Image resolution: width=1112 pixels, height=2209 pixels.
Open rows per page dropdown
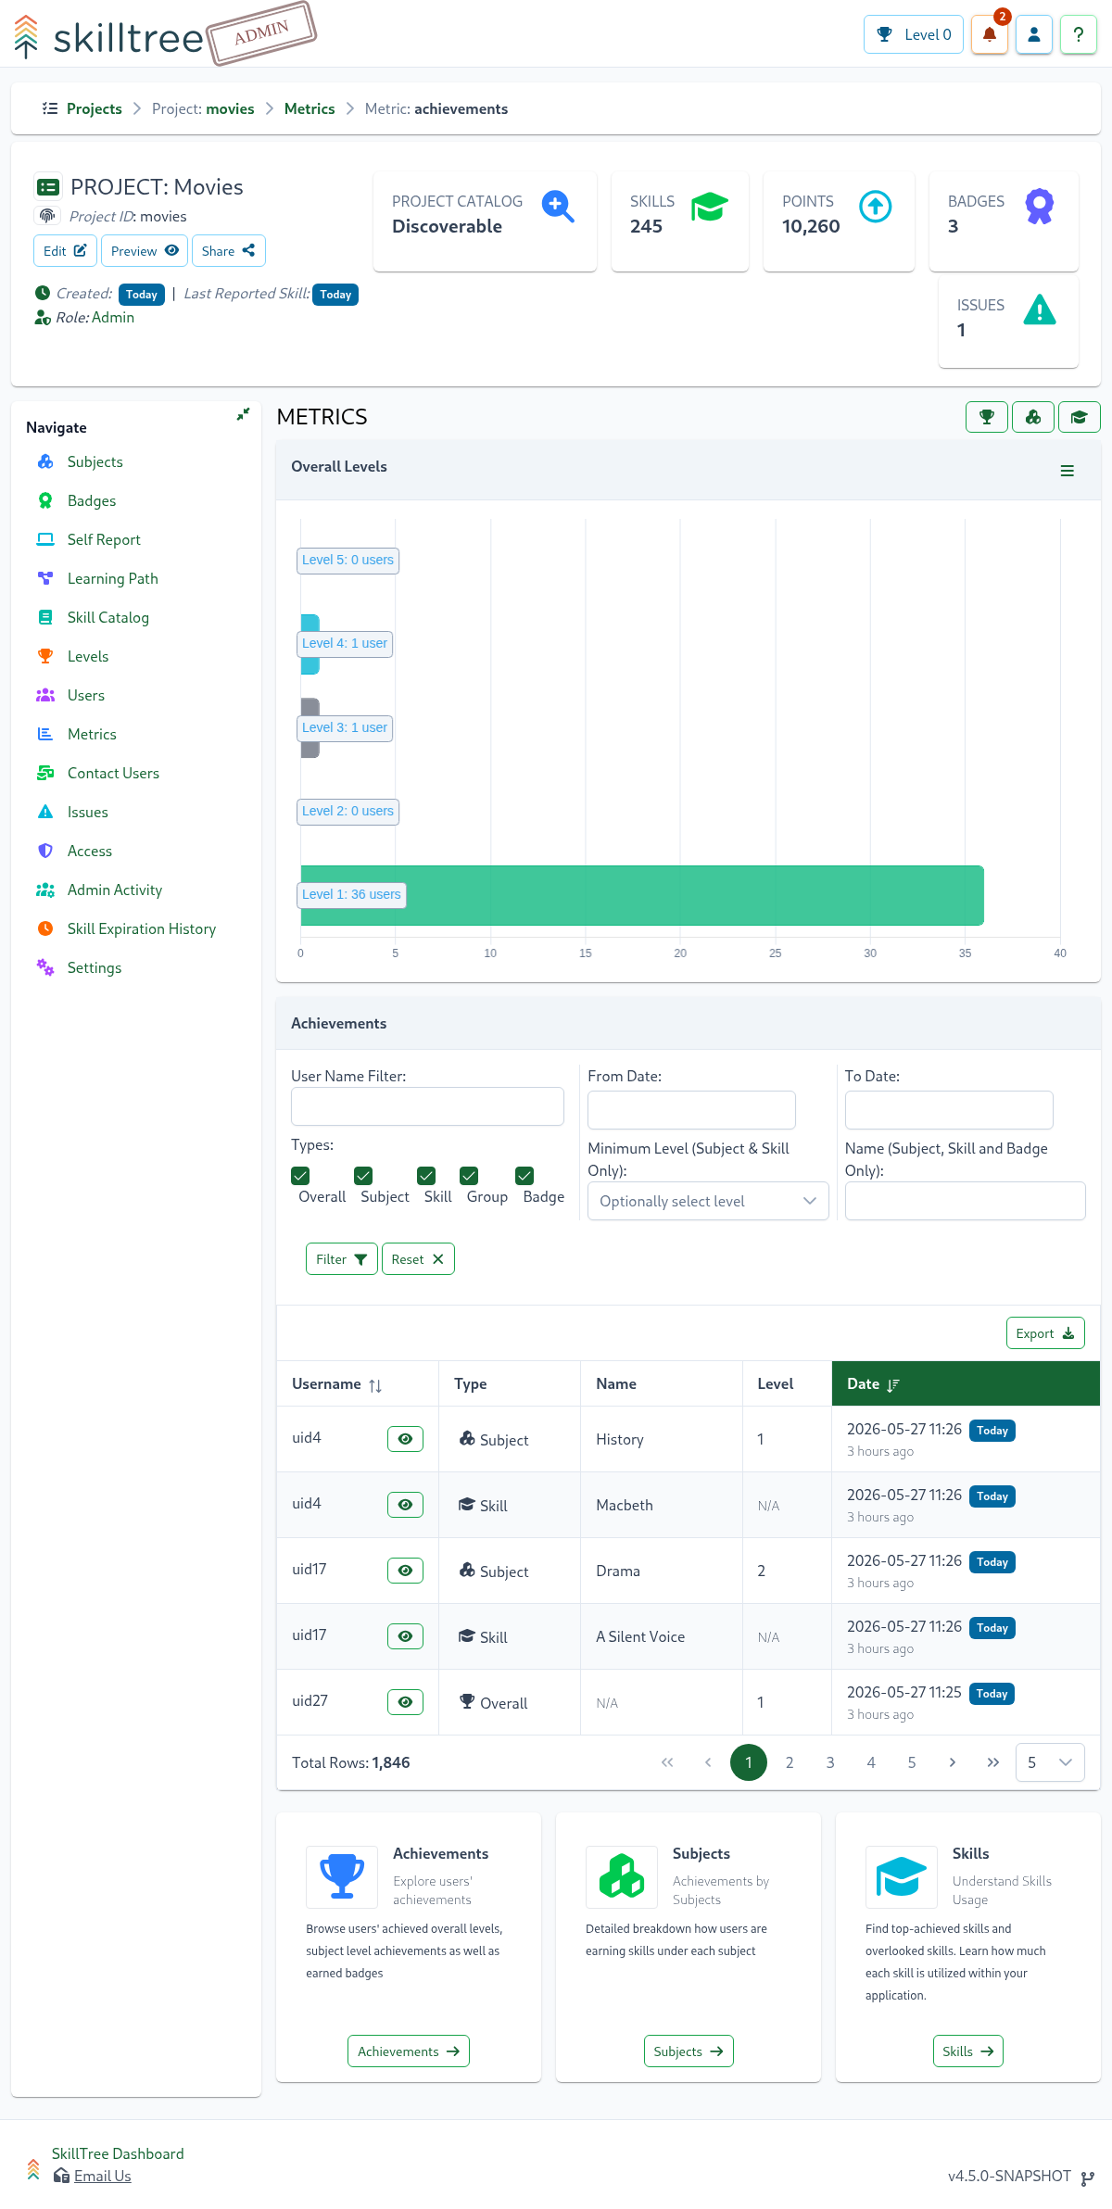tap(1050, 1762)
